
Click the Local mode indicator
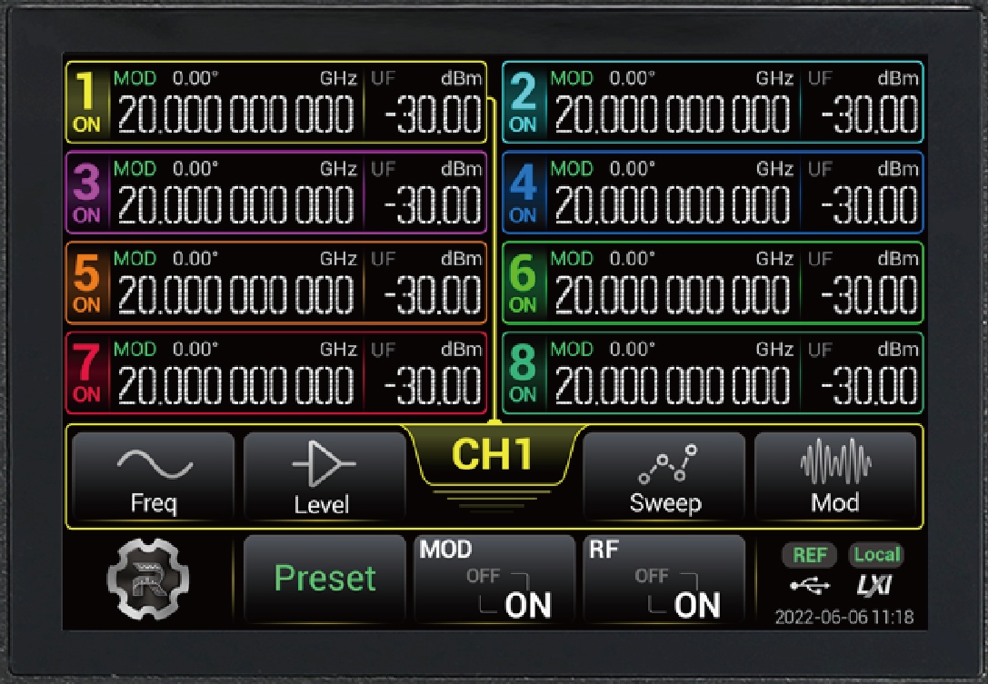pyautogui.click(x=876, y=555)
